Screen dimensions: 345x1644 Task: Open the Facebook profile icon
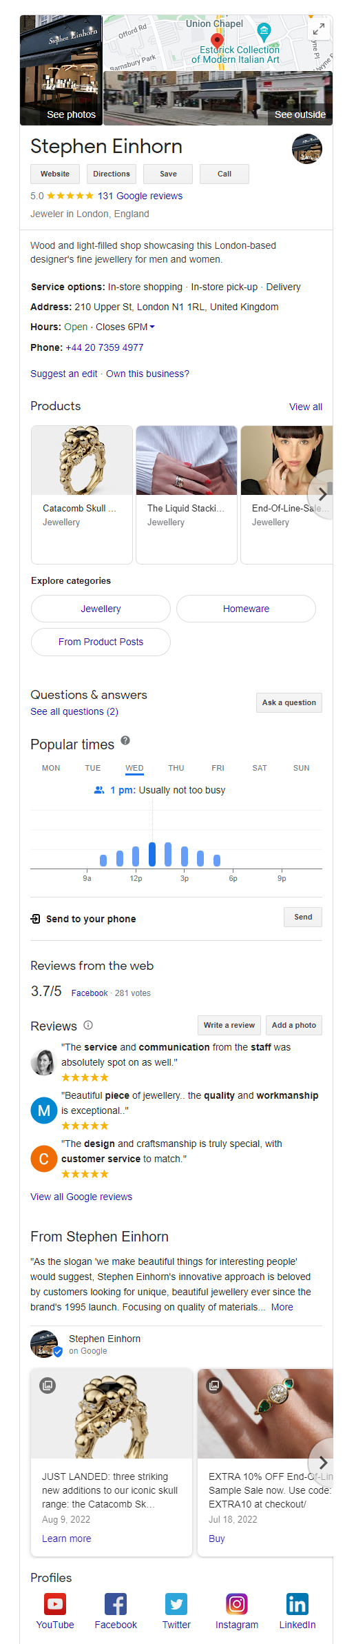tap(116, 1604)
